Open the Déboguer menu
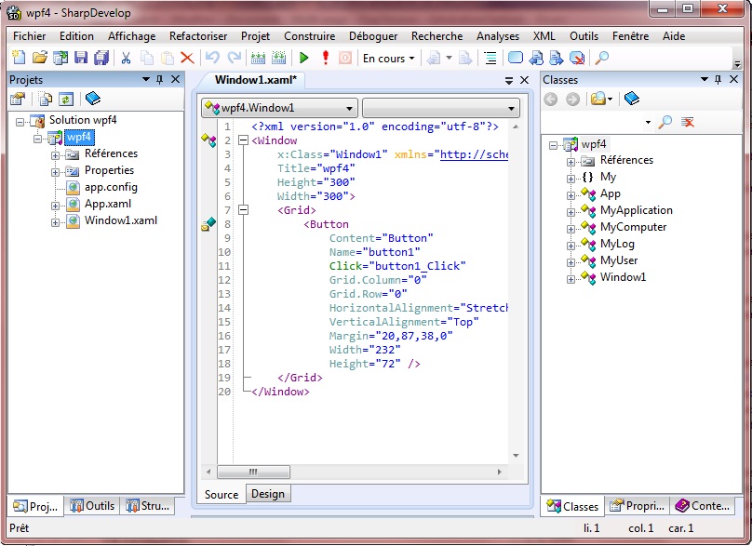This screenshot has height=546, width=752. pos(373,36)
